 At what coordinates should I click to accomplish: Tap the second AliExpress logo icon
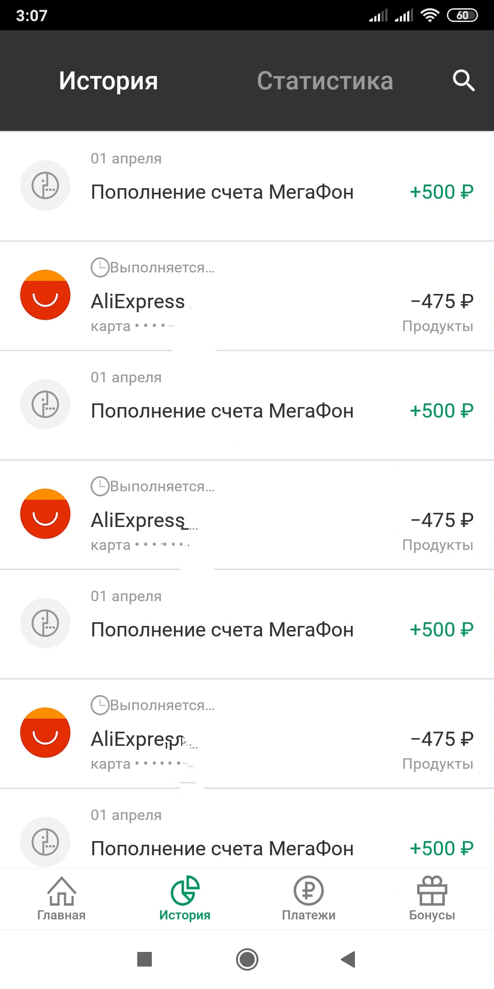coord(45,514)
